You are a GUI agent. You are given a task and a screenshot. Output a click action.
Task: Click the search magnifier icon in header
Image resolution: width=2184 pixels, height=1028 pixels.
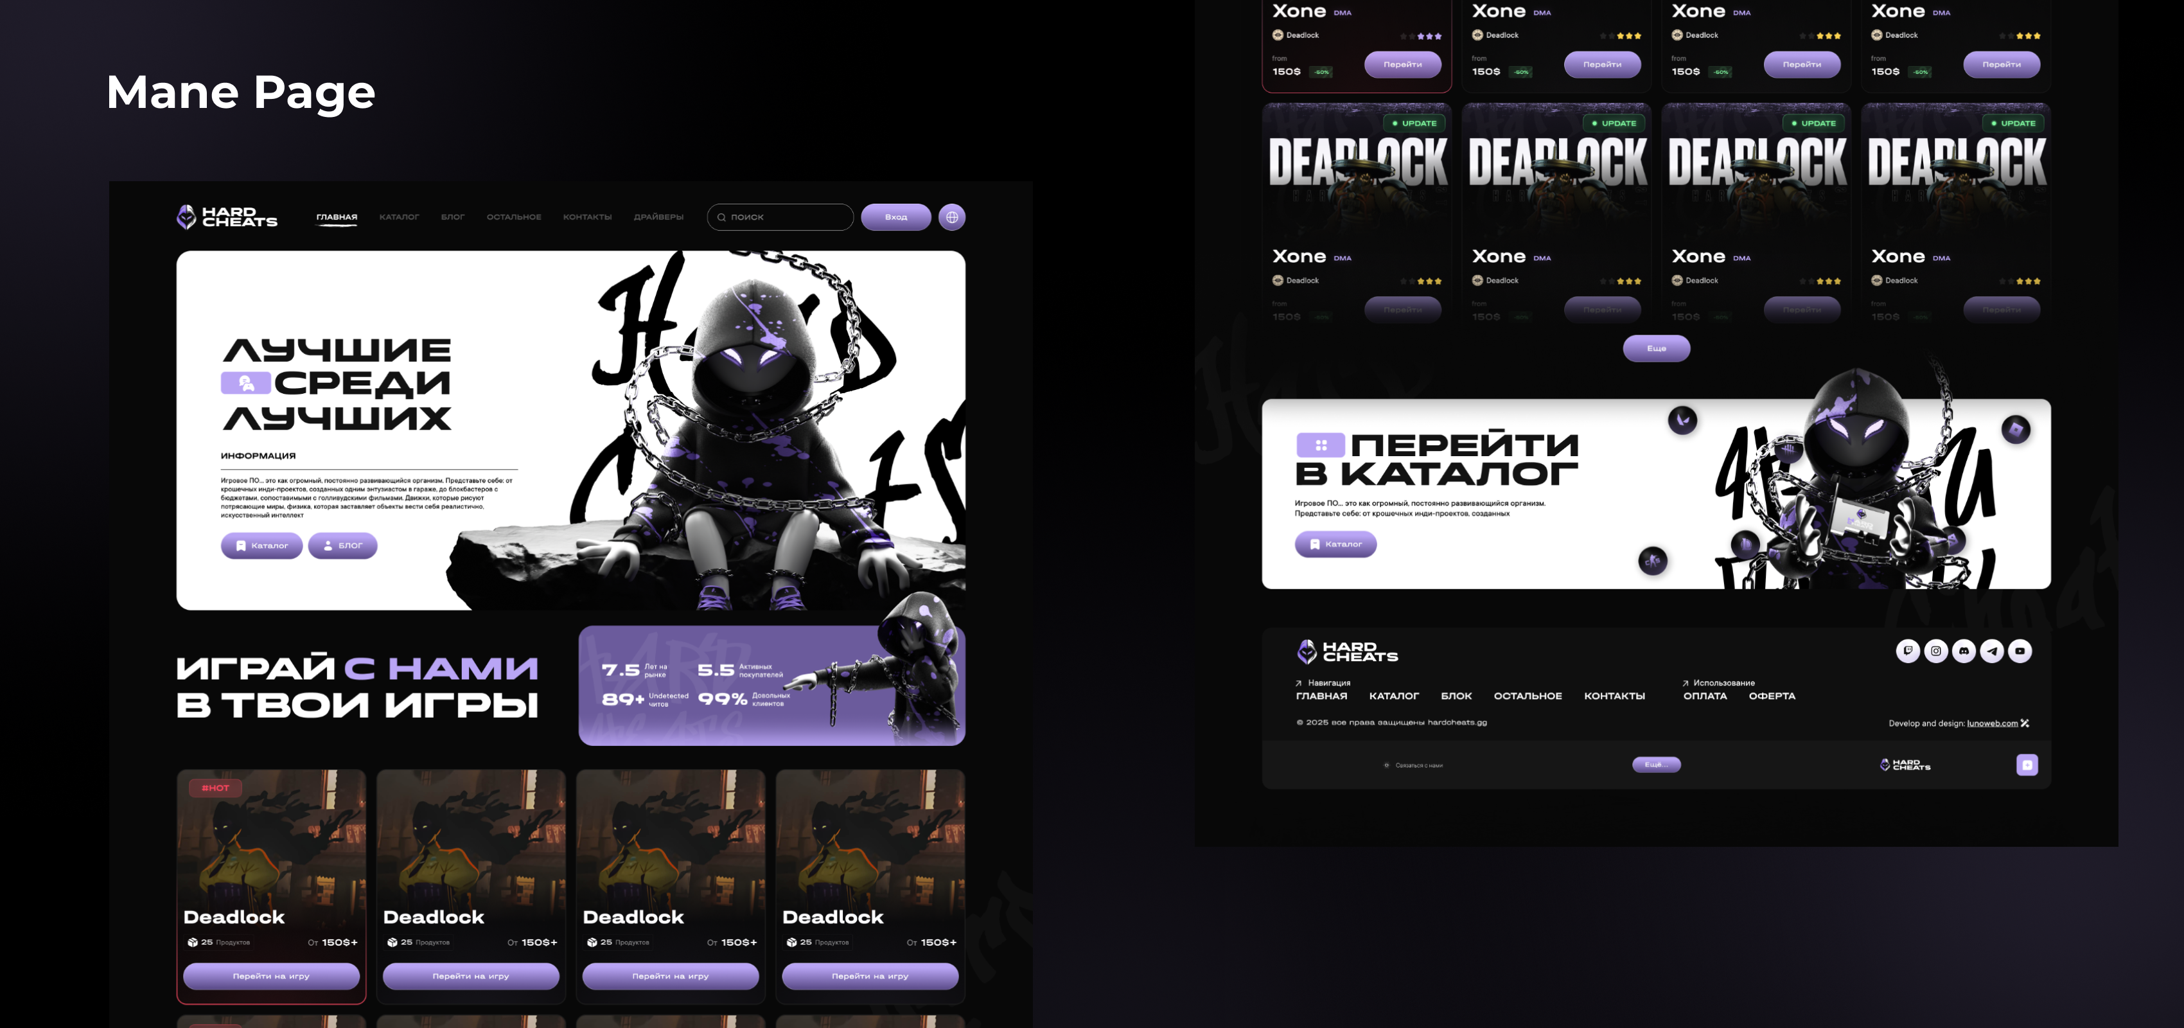point(721,217)
